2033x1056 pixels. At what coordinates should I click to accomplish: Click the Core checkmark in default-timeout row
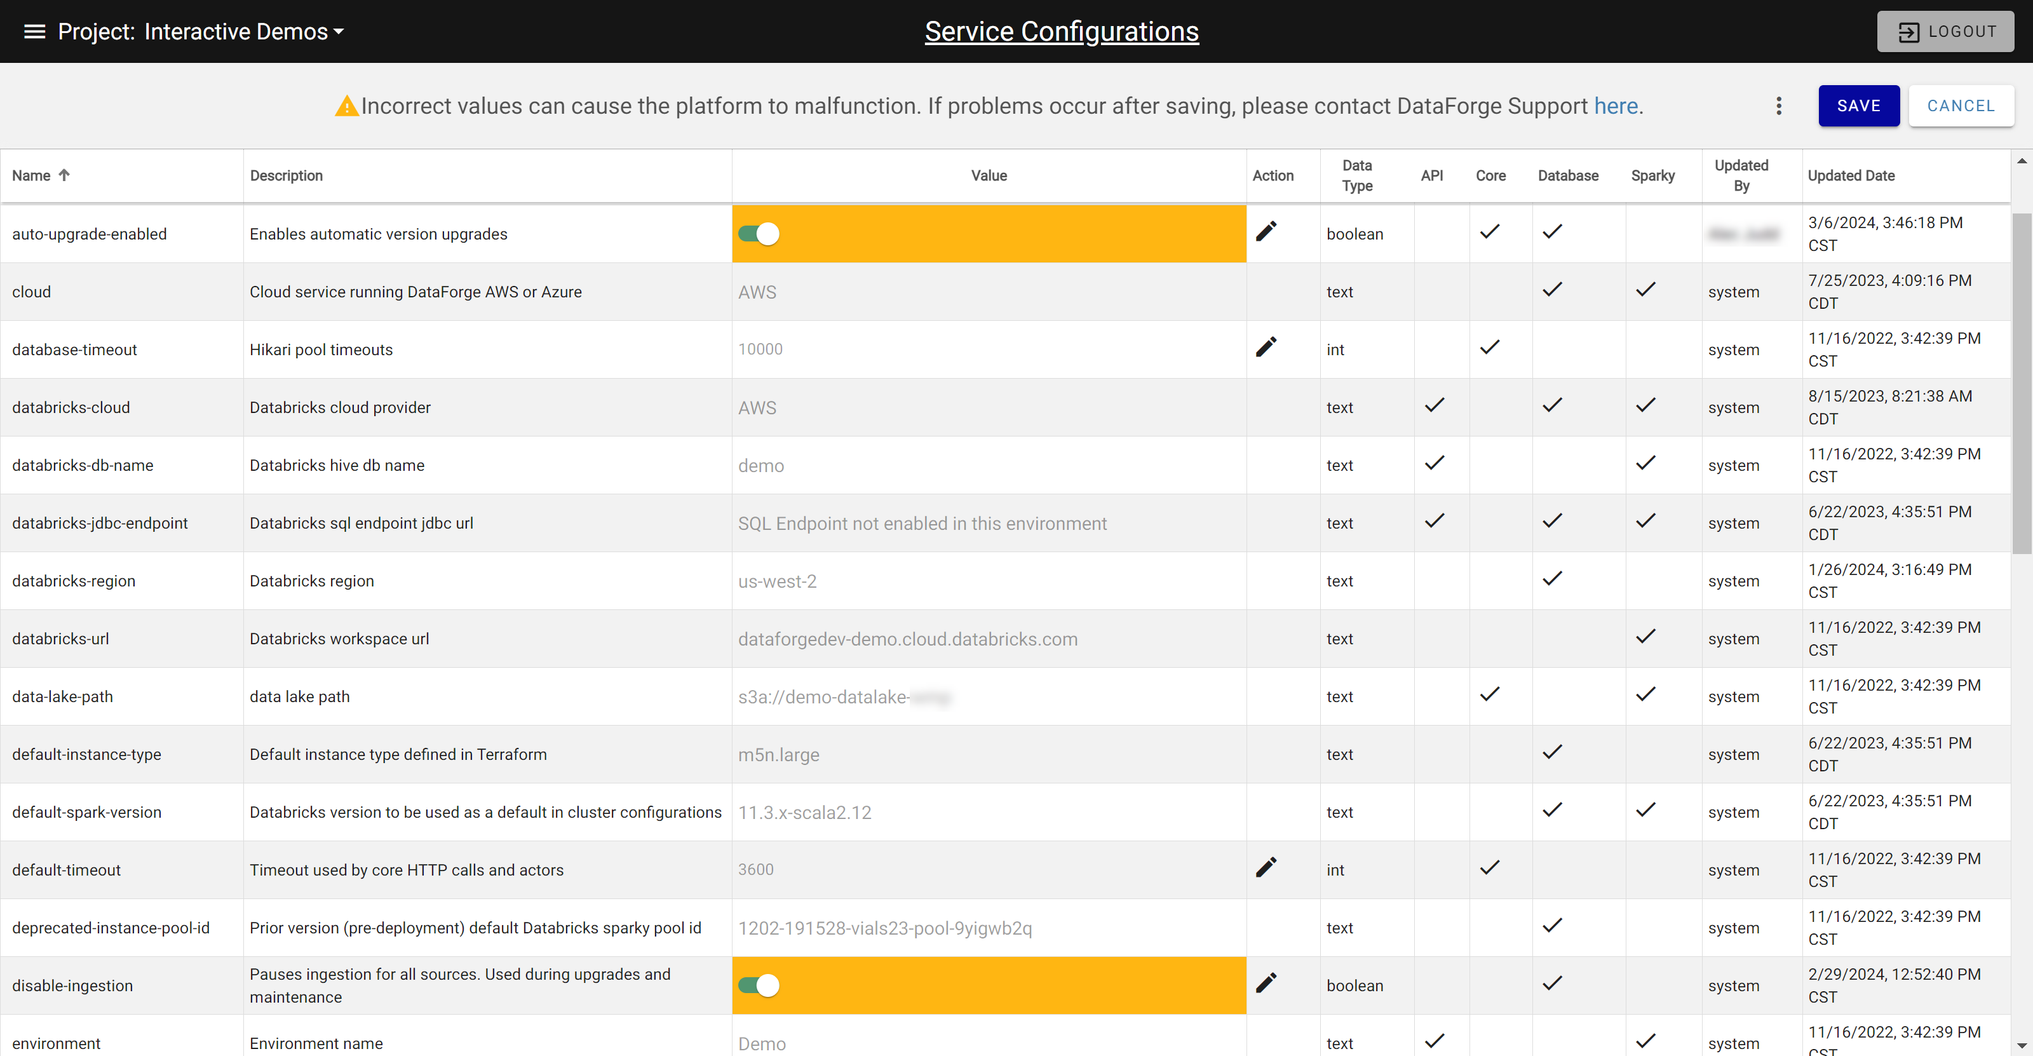click(x=1489, y=867)
